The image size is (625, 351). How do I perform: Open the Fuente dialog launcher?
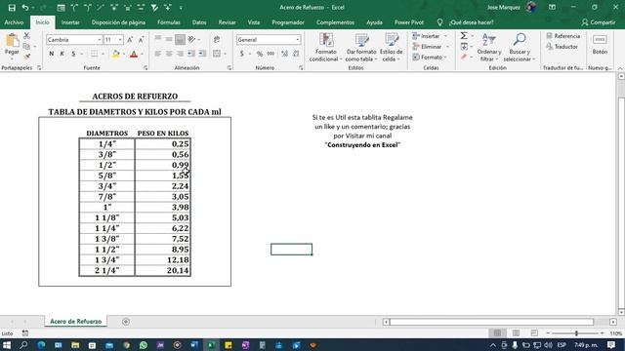pyautogui.click(x=146, y=68)
